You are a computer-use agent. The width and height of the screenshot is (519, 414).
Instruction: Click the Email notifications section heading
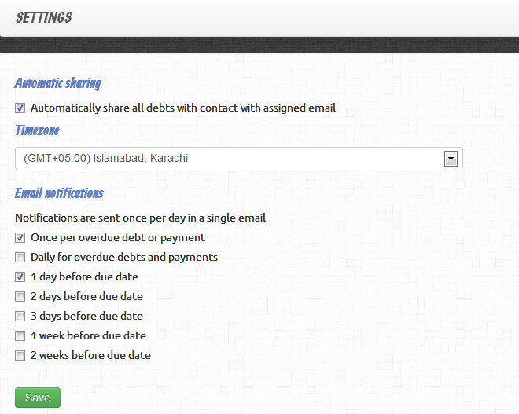[59, 192]
